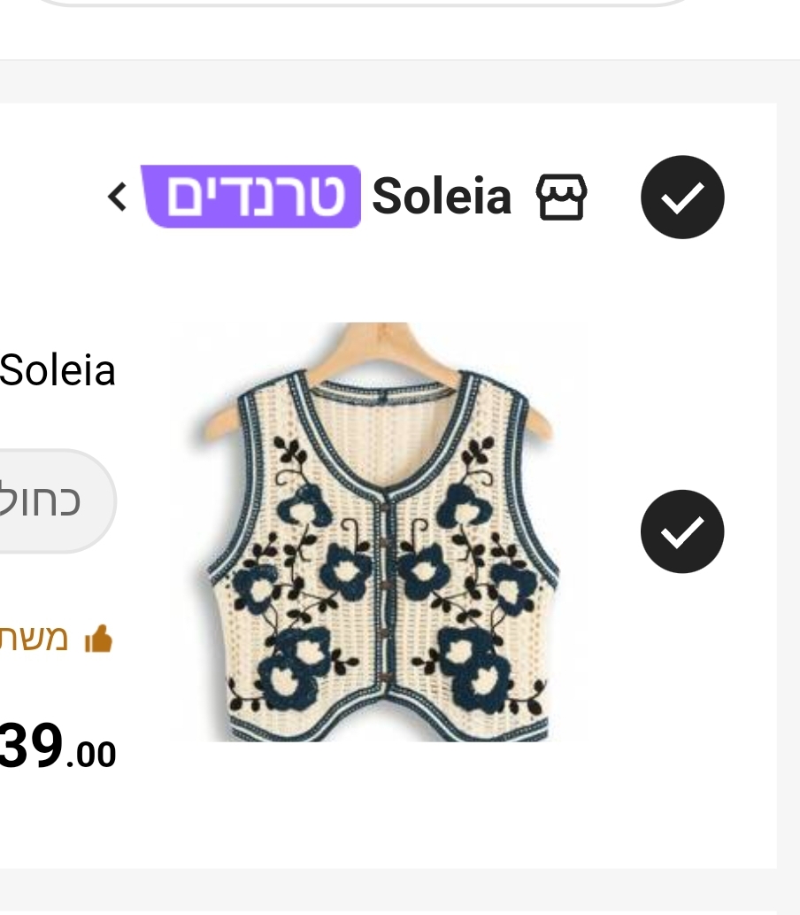Open the כחול color variant selector
Image resolution: width=800 pixels, height=915 pixels.
coord(53,500)
